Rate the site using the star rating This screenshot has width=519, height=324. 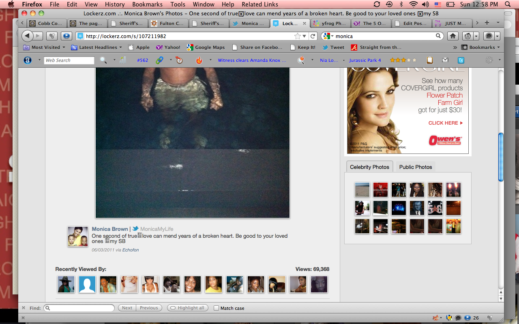403,60
